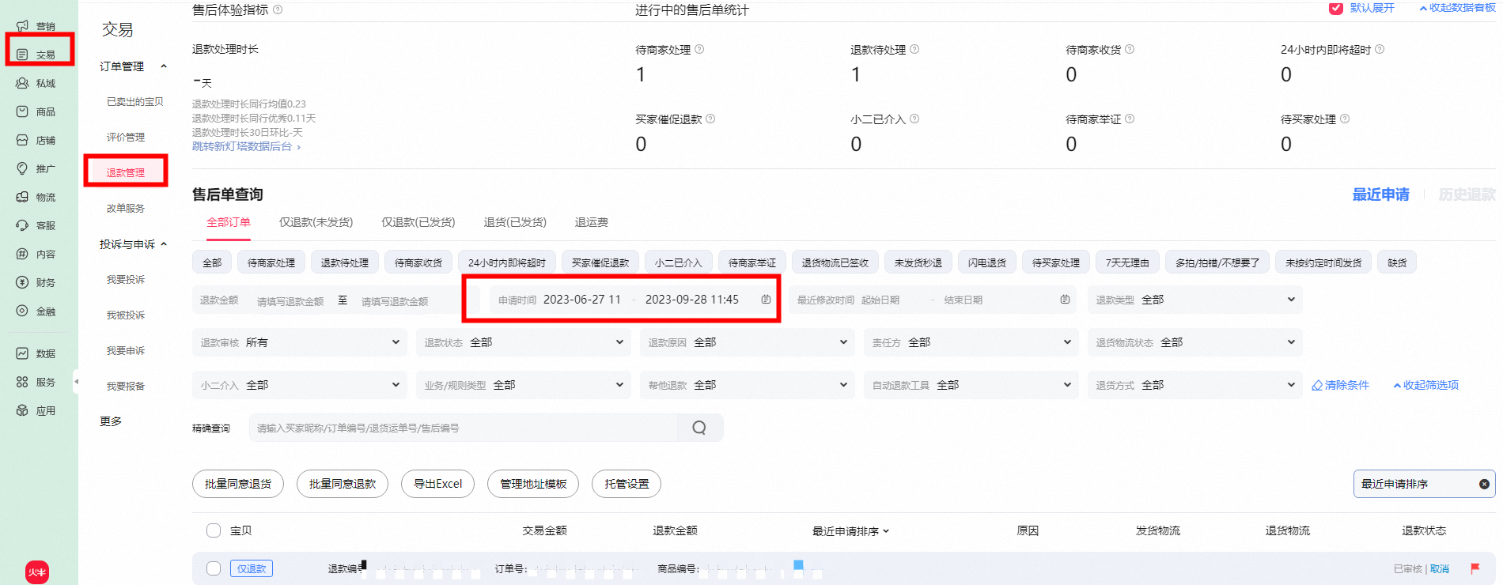Viewport: 1503px width, 585px height.
Task: Toggle the 默认展开 checkbox
Action: tap(1336, 8)
